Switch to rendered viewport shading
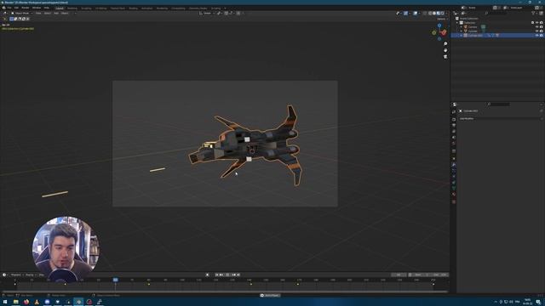The height and width of the screenshot is (306, 545). (443, 14)
